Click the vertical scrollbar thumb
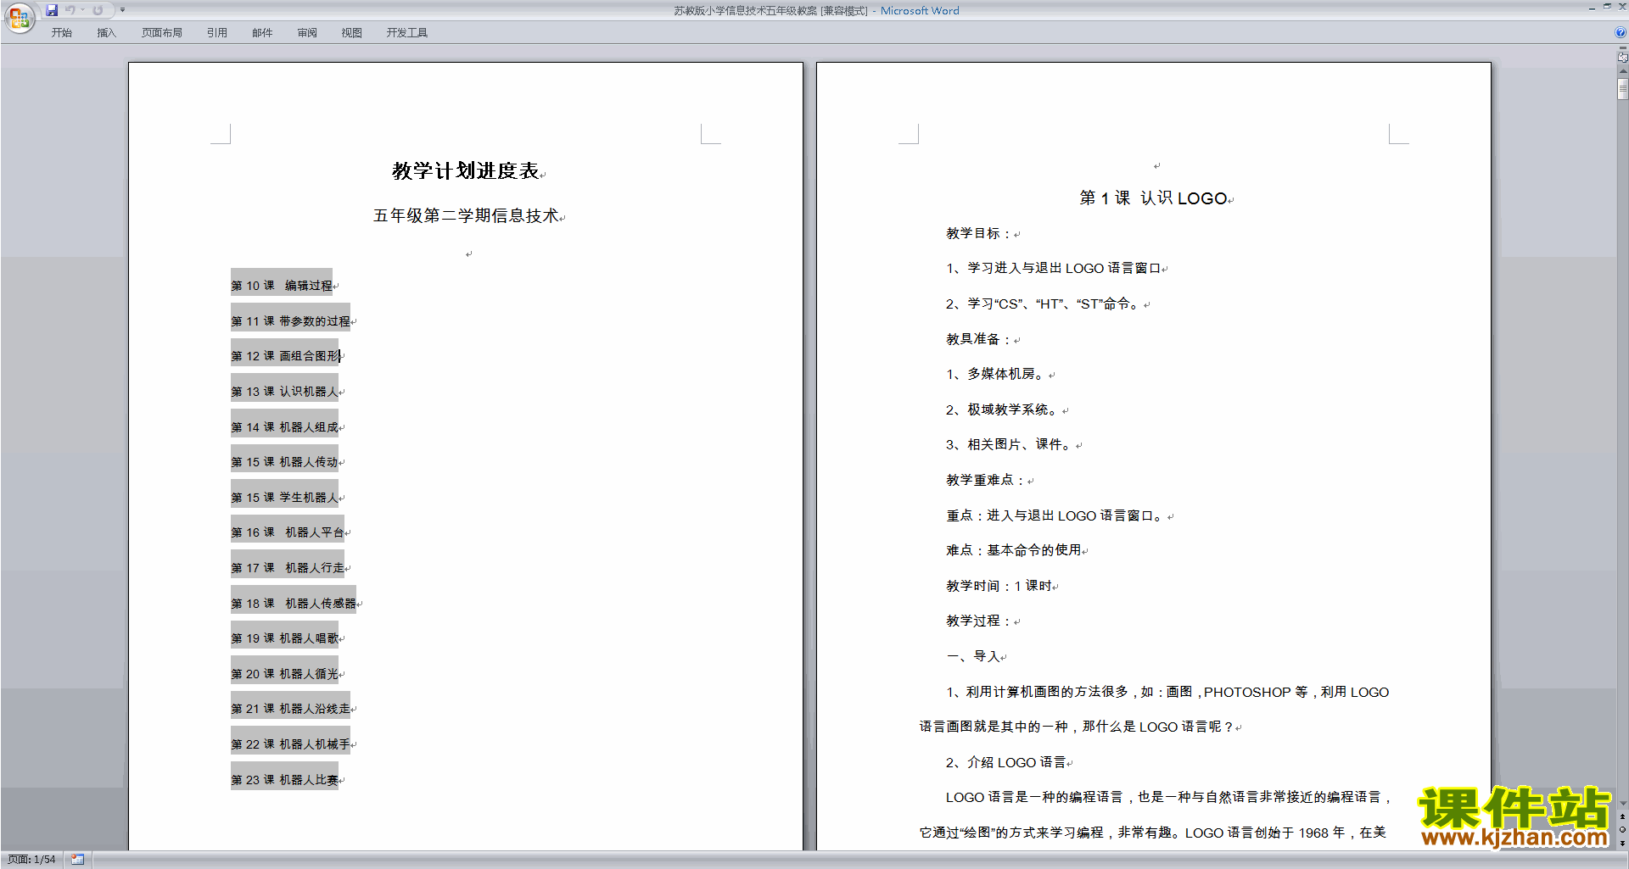 1623,89
